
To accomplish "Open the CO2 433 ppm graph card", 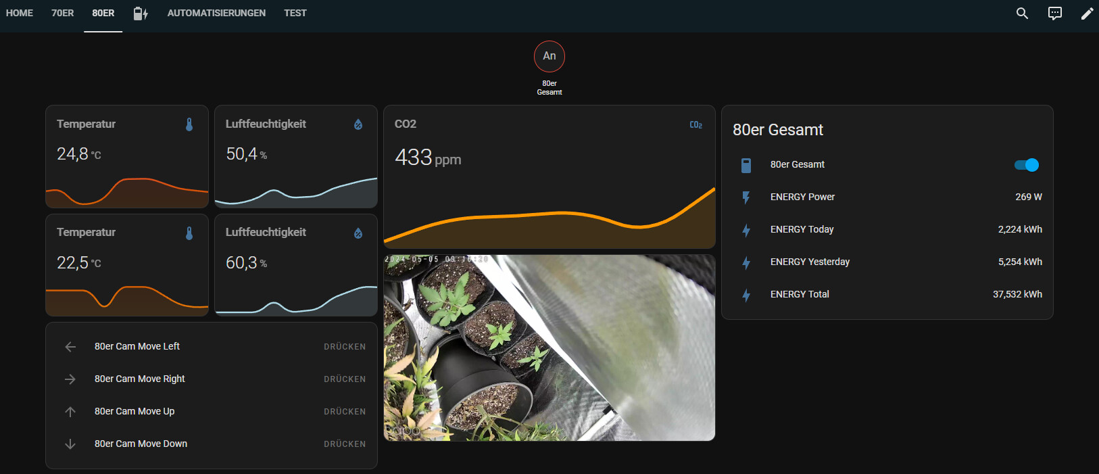I will point(549,177).
